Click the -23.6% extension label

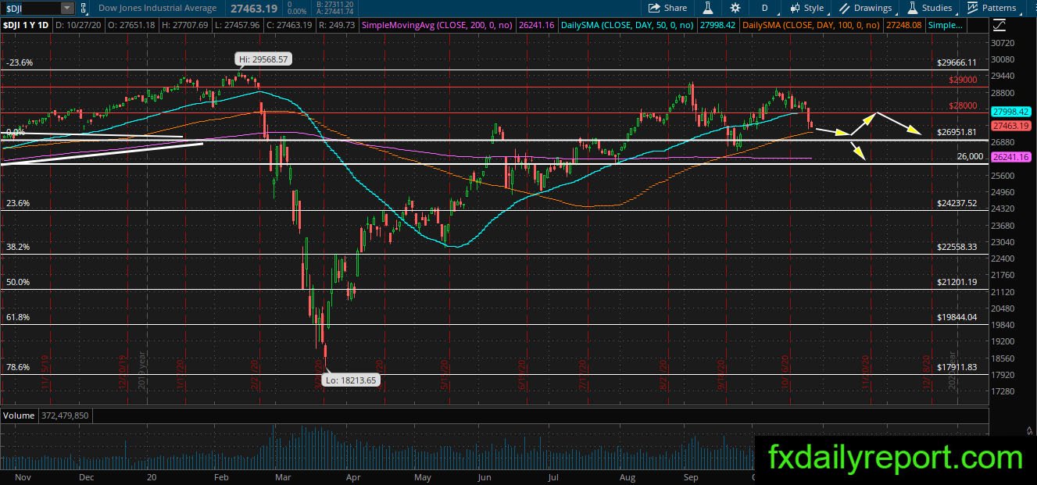coord(20,62)
